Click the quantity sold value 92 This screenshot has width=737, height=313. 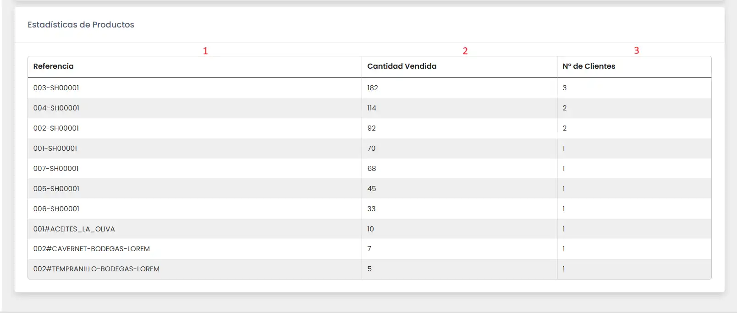click(372, 128)
